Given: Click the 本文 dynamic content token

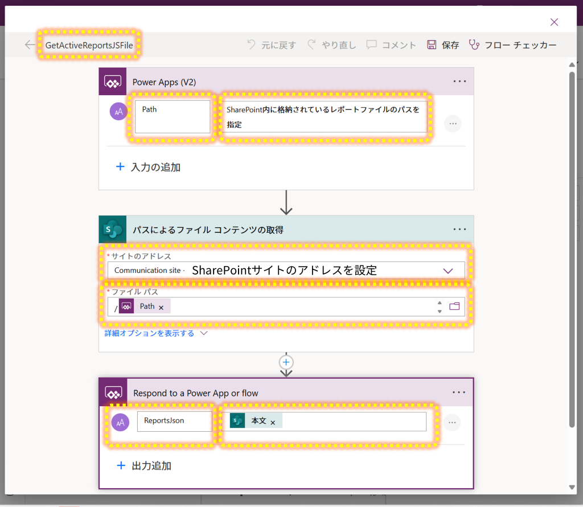Looking at the screenshot, I should (256, 421).
